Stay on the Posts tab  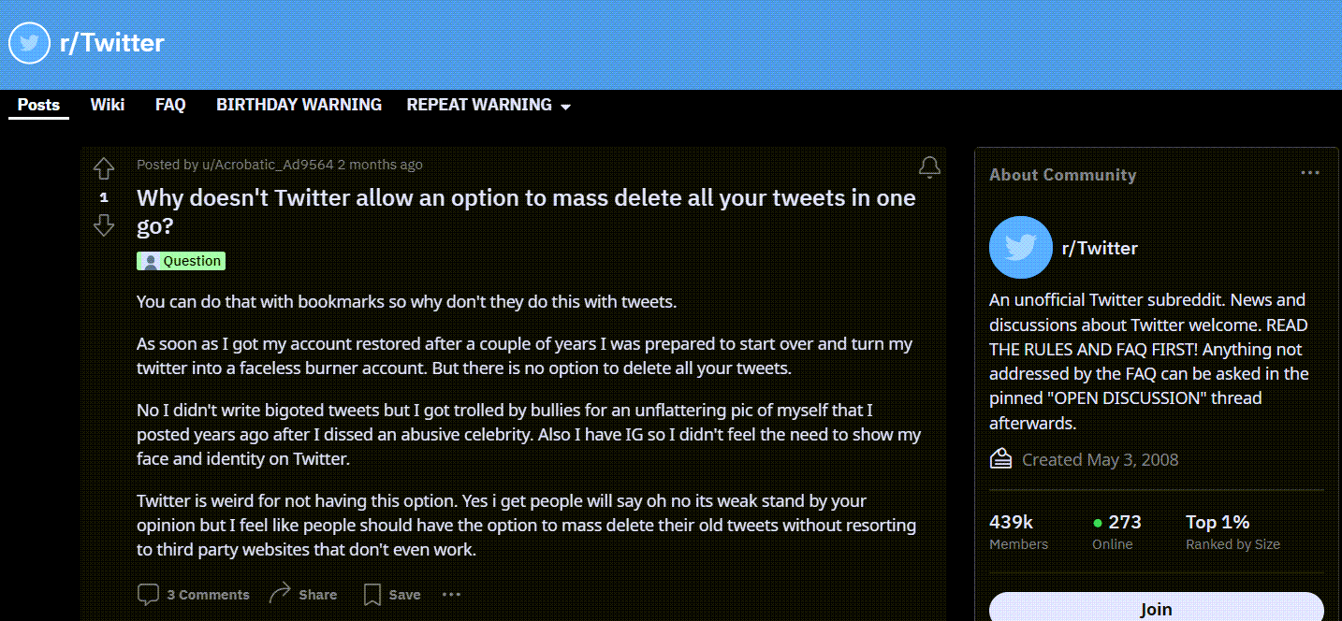pyautogui.click(x=37, y=105)
